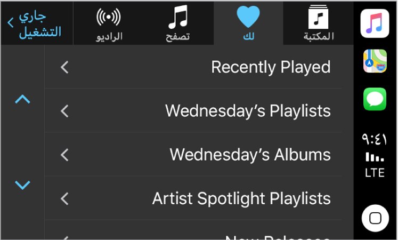Open Wednesday's Albums list item

[193, 155]
